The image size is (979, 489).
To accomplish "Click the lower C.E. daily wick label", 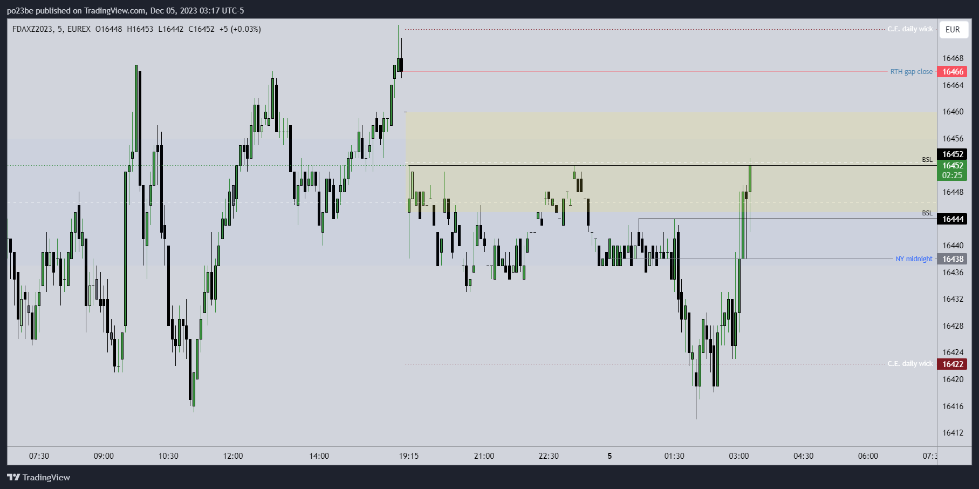I will [x=910, y=364].
